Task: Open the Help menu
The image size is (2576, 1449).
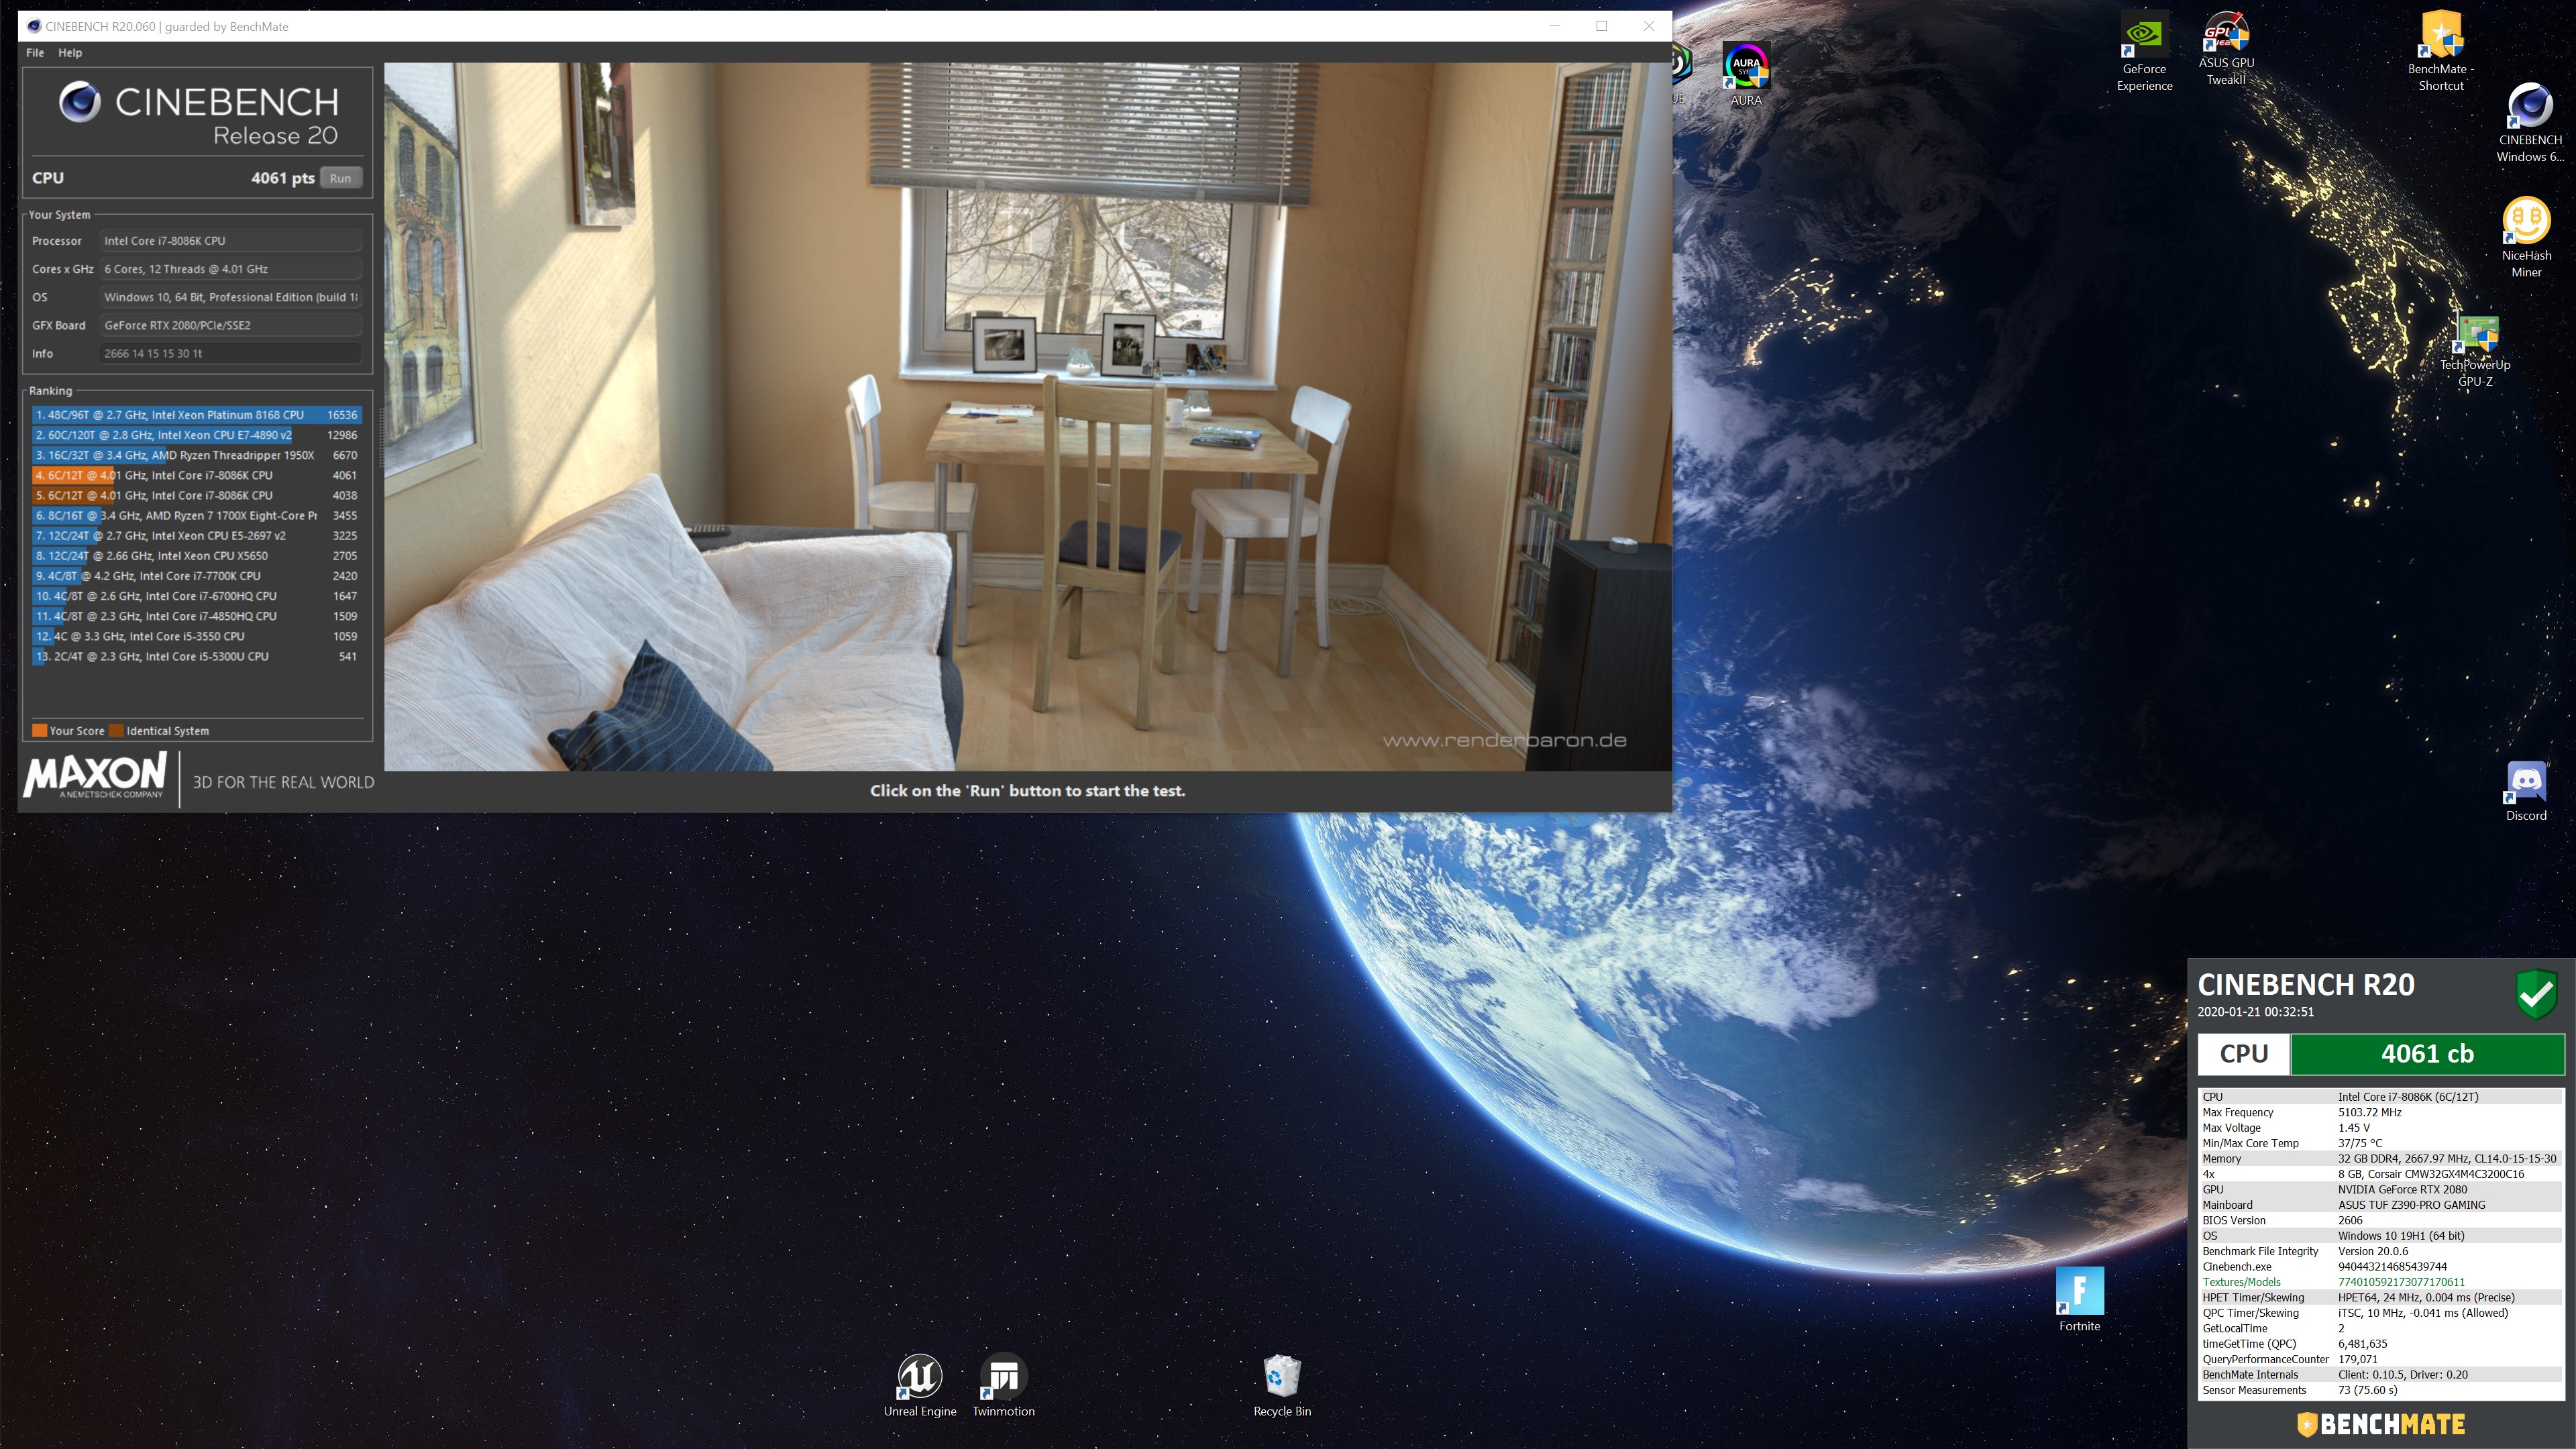Action: (70, 52)
